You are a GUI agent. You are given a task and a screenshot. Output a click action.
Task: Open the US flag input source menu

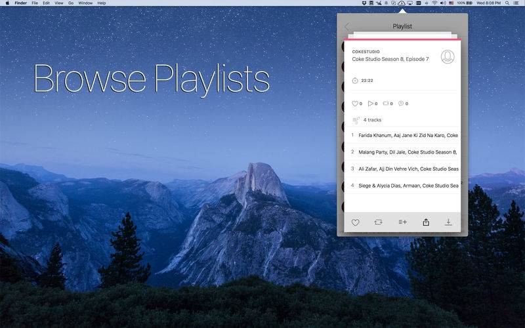[451, 3]
